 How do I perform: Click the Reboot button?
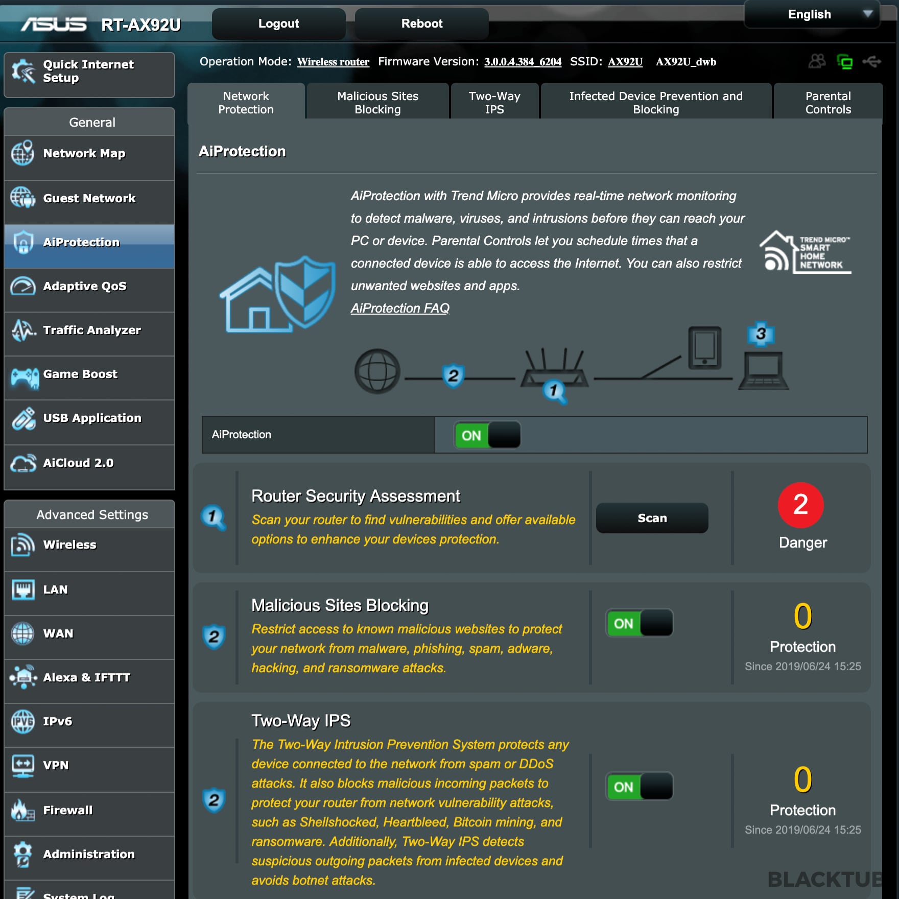[x=421, y=23]
